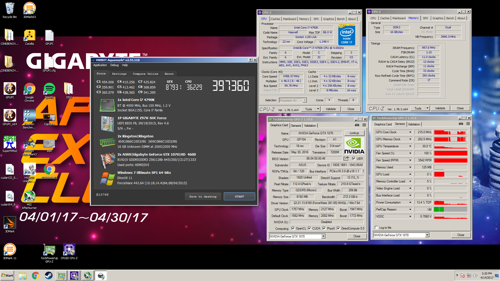Switch to the Settings tab in Aquamark

tap(119, 74)
